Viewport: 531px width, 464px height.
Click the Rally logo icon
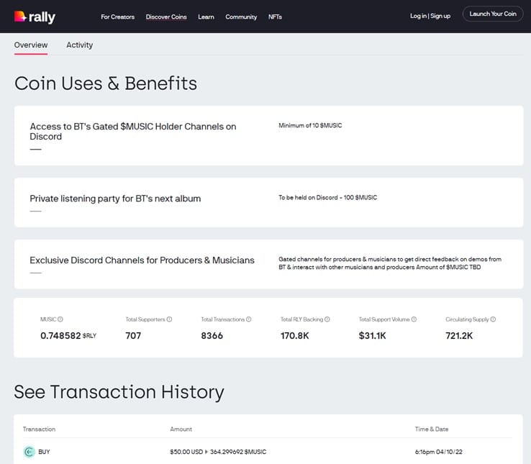tap(19, 17)
